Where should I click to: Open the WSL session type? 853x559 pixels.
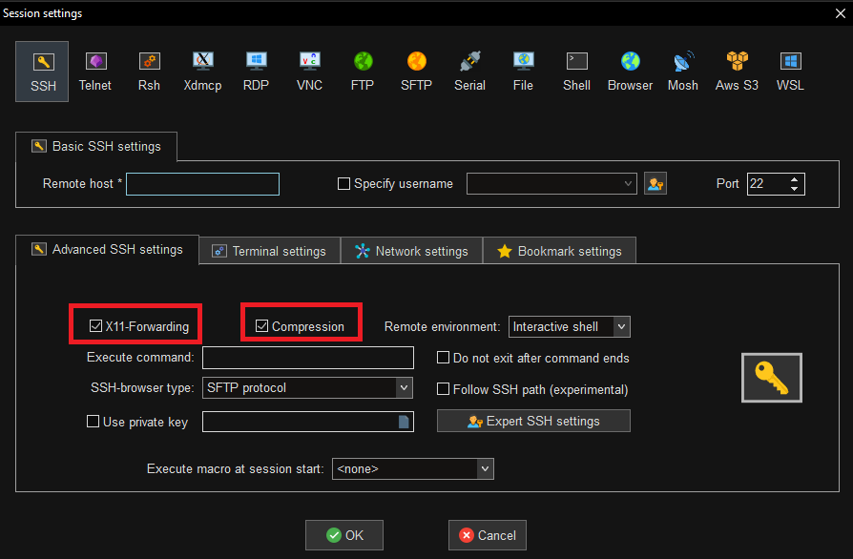pyautogui.click(x=790, y=71)
